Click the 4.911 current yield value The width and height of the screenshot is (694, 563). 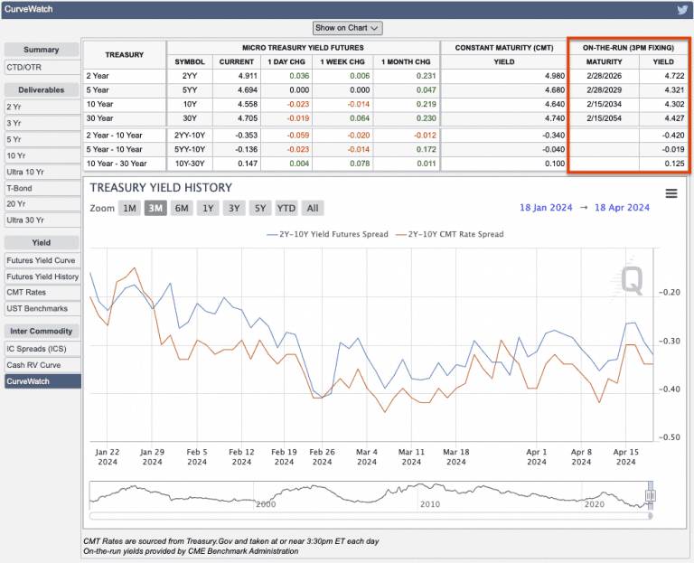(248, 76)
